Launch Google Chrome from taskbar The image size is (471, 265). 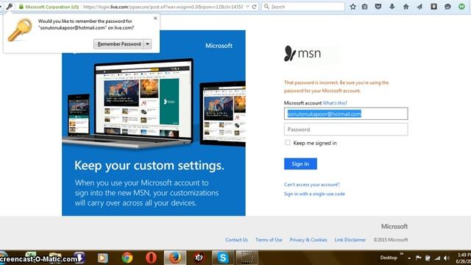(x=127, y=258)
